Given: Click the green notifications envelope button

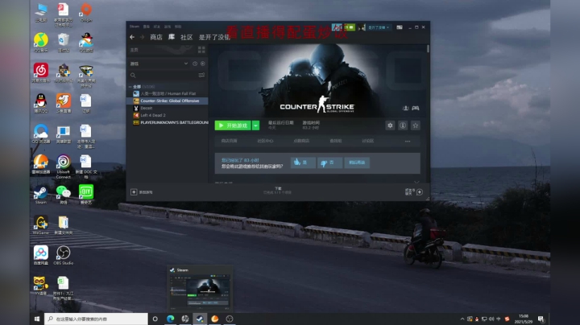Looking at the screenshot, I should pos(350,27).
